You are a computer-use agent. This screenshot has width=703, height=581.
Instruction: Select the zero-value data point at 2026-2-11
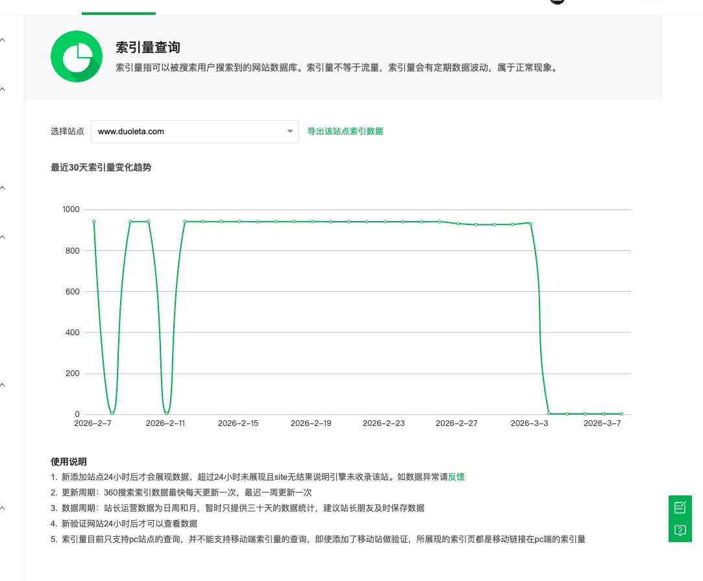click(167, 414)
